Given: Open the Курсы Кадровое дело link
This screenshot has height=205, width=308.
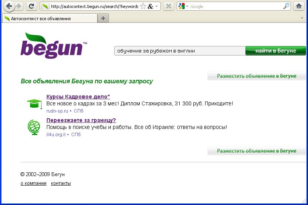Looking at the screenshot, I should pos(78,97).
